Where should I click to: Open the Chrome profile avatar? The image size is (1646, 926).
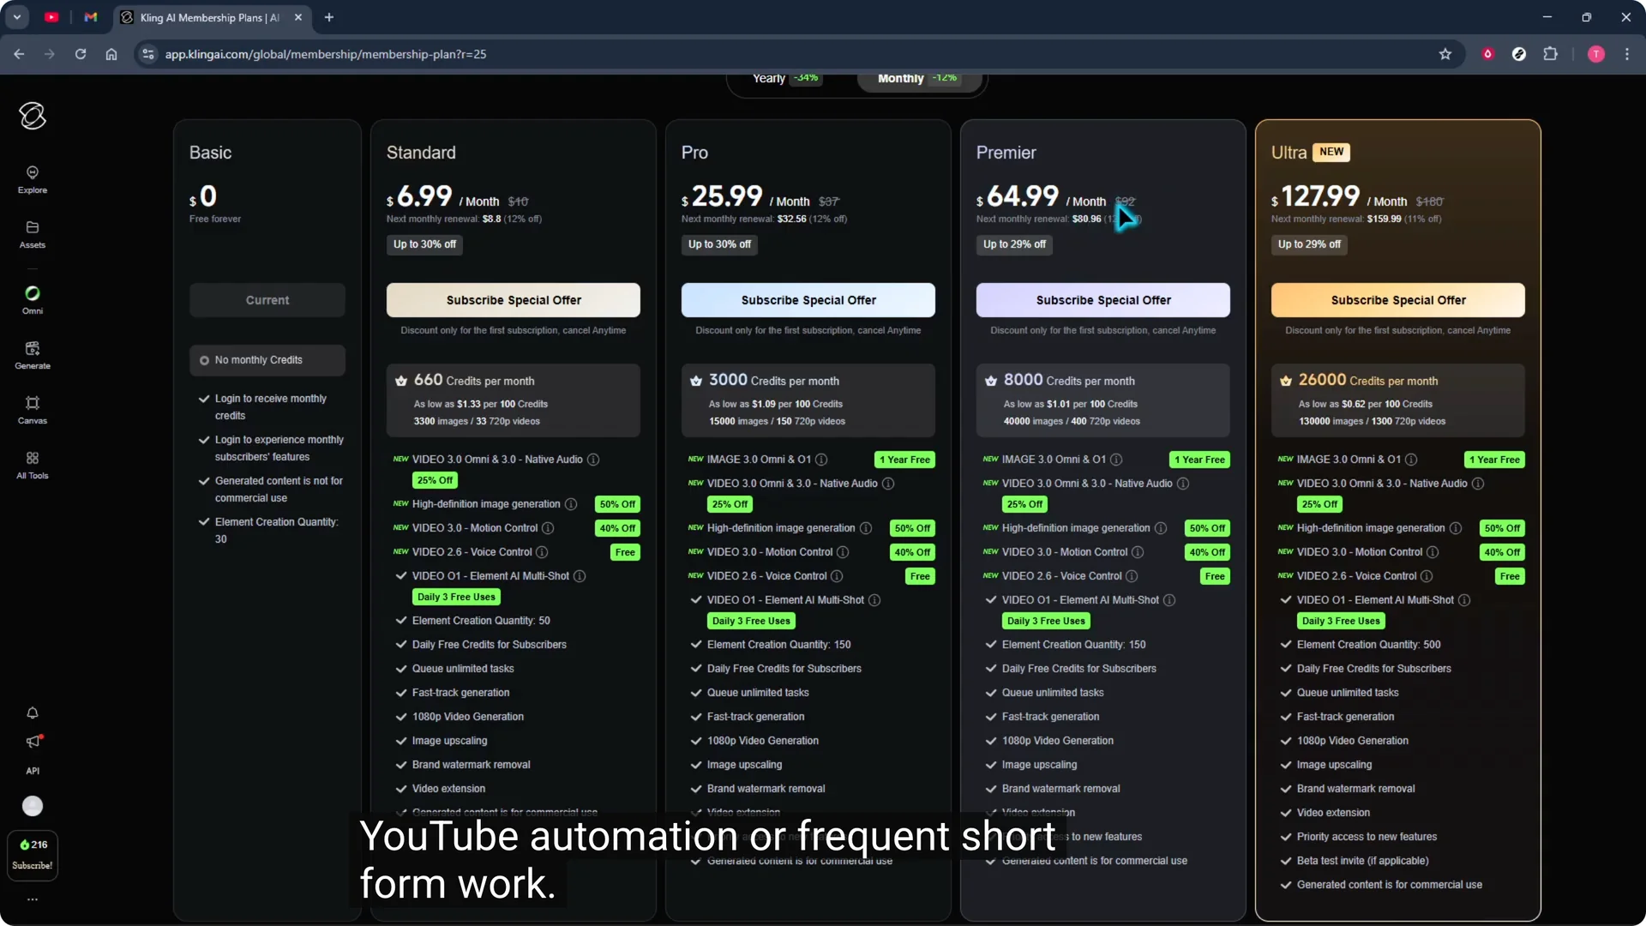[x=1596, y=54]
